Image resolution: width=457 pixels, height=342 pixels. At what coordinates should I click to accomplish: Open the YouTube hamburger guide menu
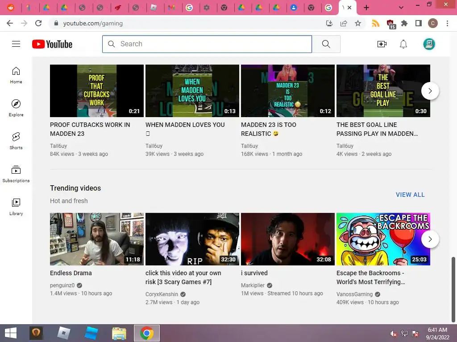pyautogui.click(x=16, y=44)
